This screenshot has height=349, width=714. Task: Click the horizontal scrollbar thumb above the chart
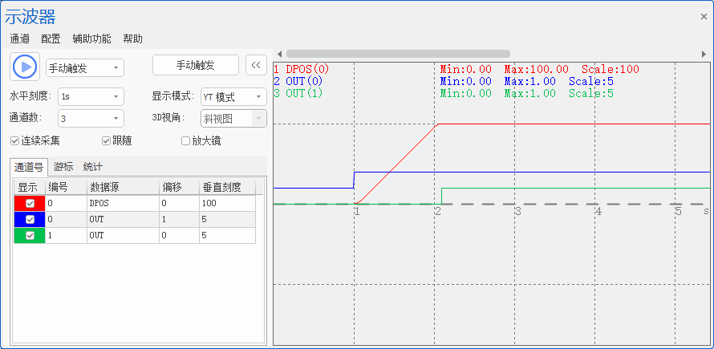(x=398, y=54)
